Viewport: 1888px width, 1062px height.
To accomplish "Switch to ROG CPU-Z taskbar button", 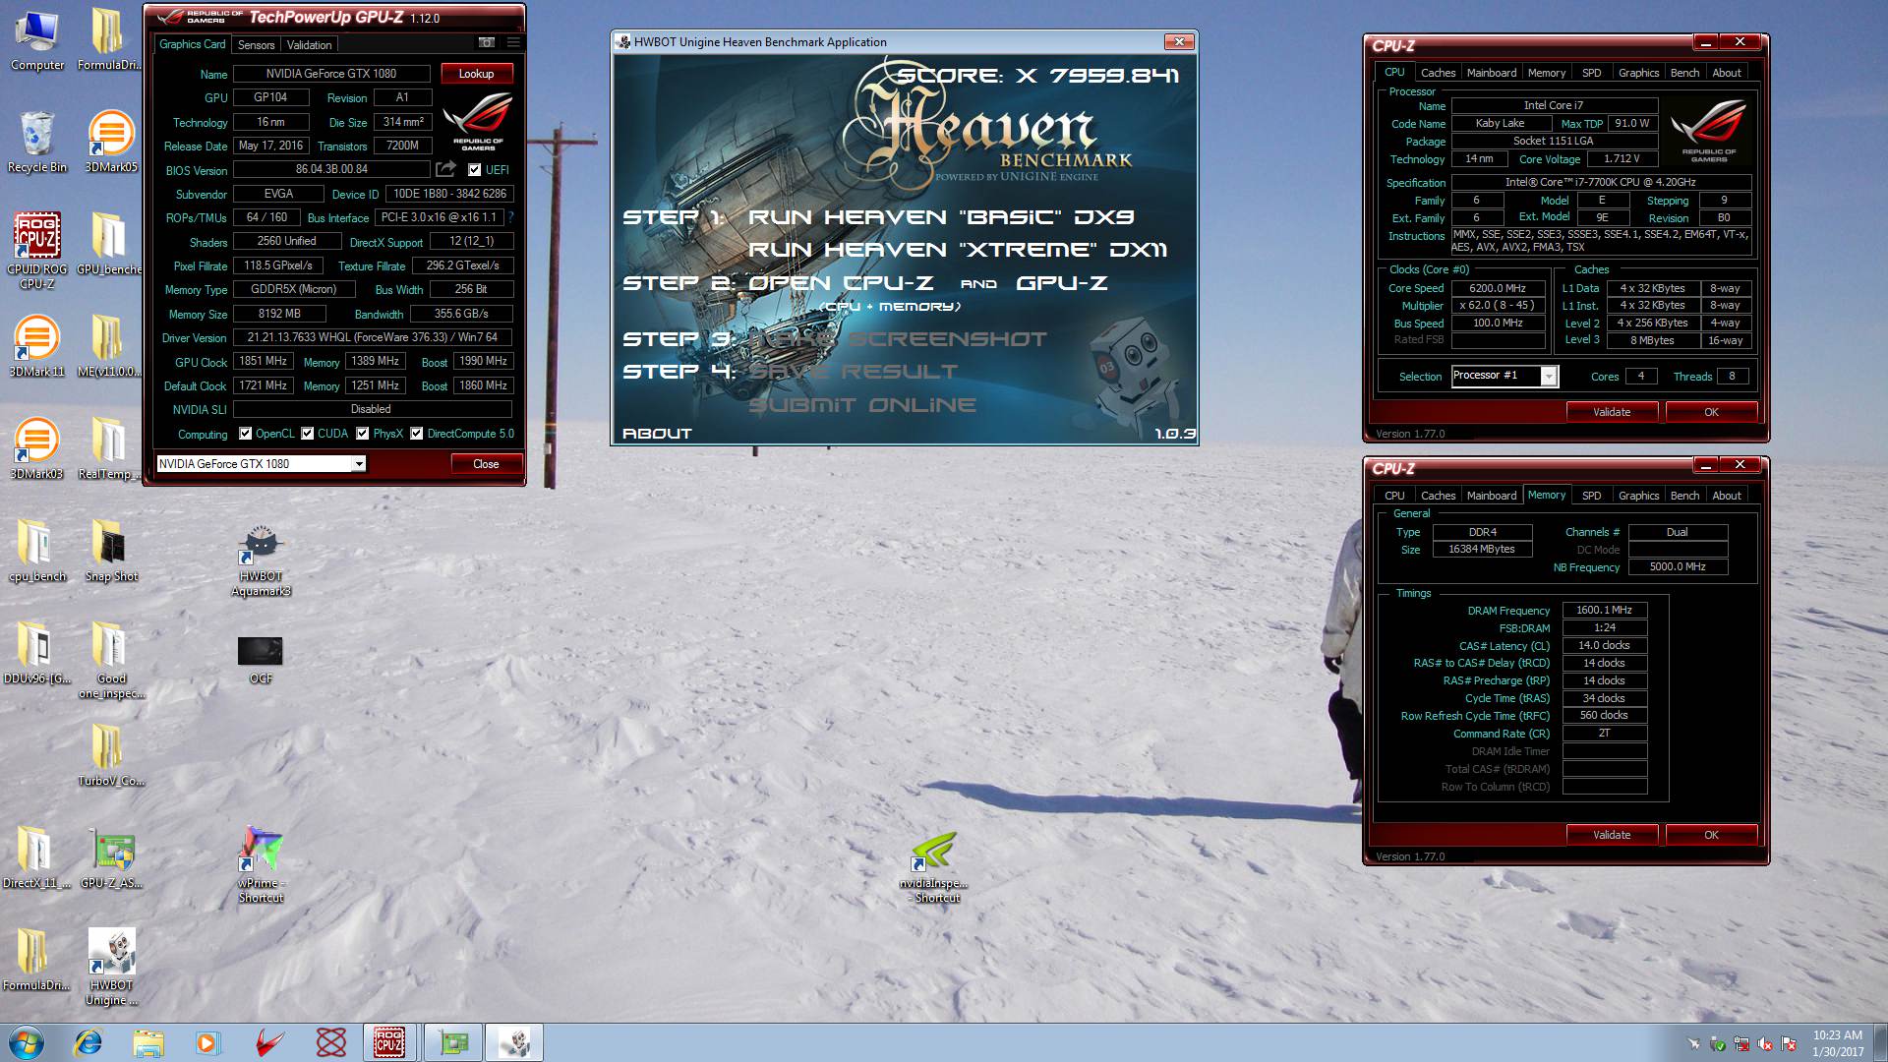I will (x=389, y=1042).
